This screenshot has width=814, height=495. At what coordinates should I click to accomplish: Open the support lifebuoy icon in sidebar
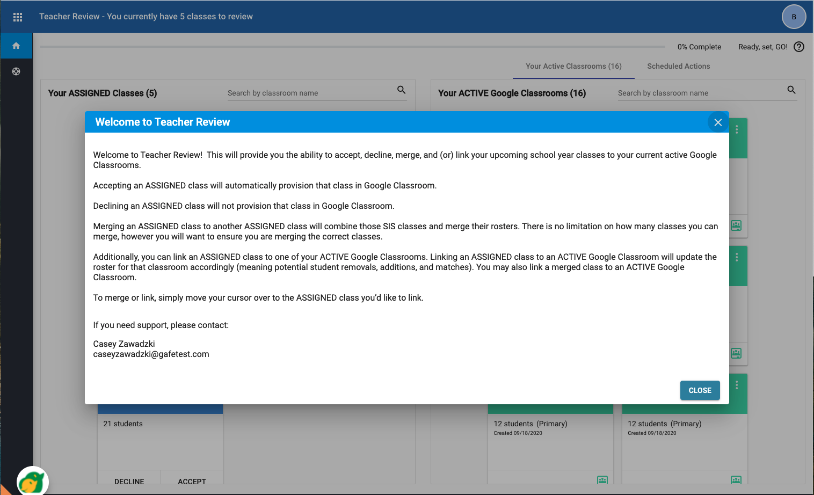click(x=16, y=71)
